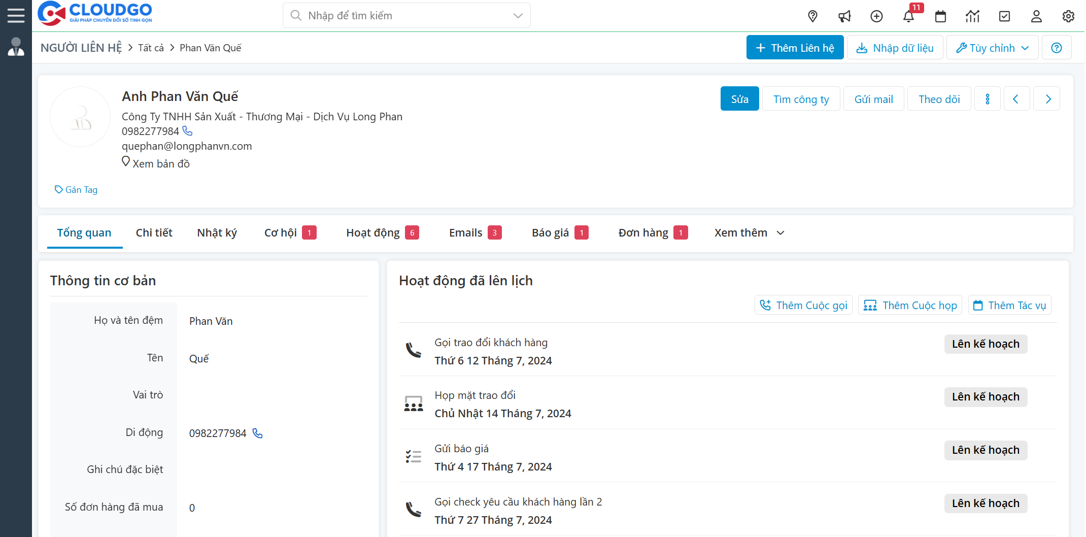Expand the search box dropdown arrow
The width and height of the screenshot is (1086, 537).
point(518,16)
